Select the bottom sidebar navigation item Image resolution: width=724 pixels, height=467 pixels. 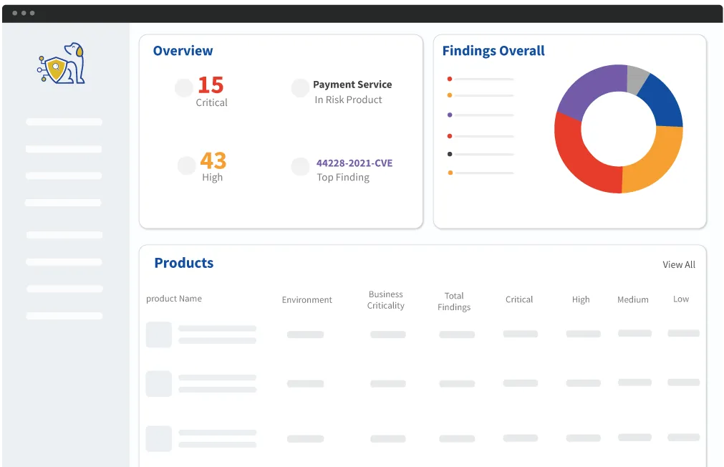64,315
